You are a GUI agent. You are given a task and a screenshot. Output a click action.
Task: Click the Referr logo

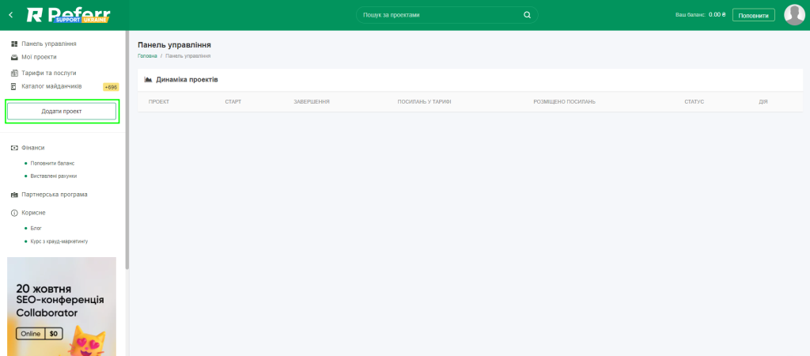(x=68, y=15)
